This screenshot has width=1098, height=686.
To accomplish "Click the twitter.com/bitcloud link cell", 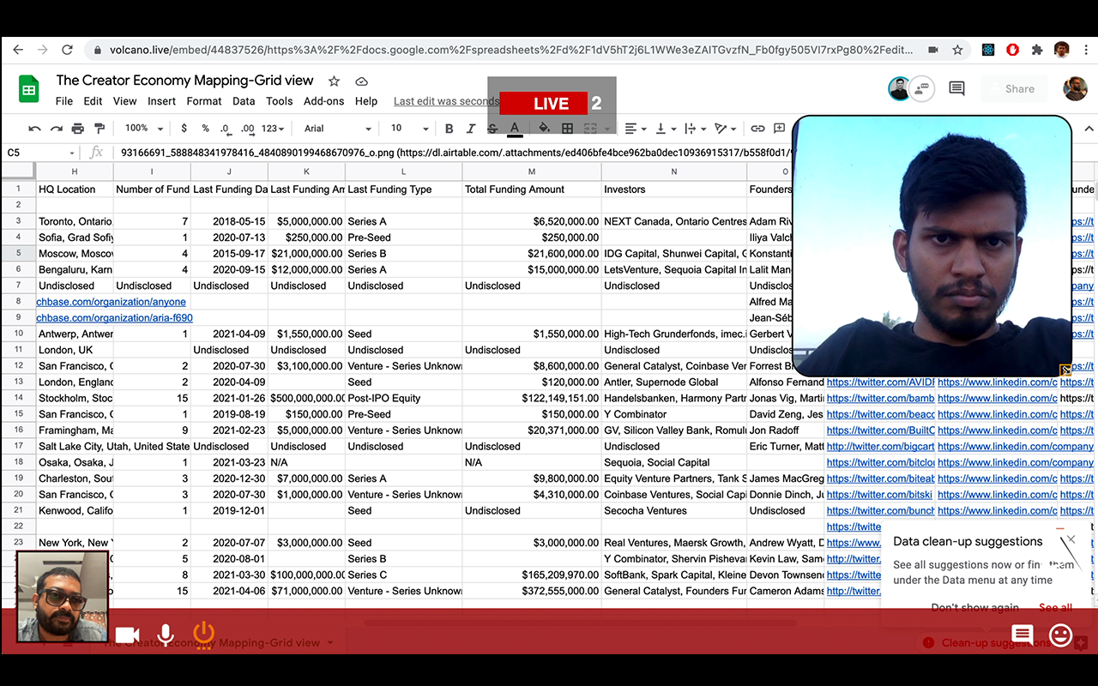I will [x=880, y=462].
